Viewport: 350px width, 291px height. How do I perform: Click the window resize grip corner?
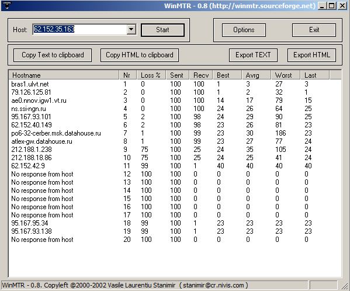[345, 286]
